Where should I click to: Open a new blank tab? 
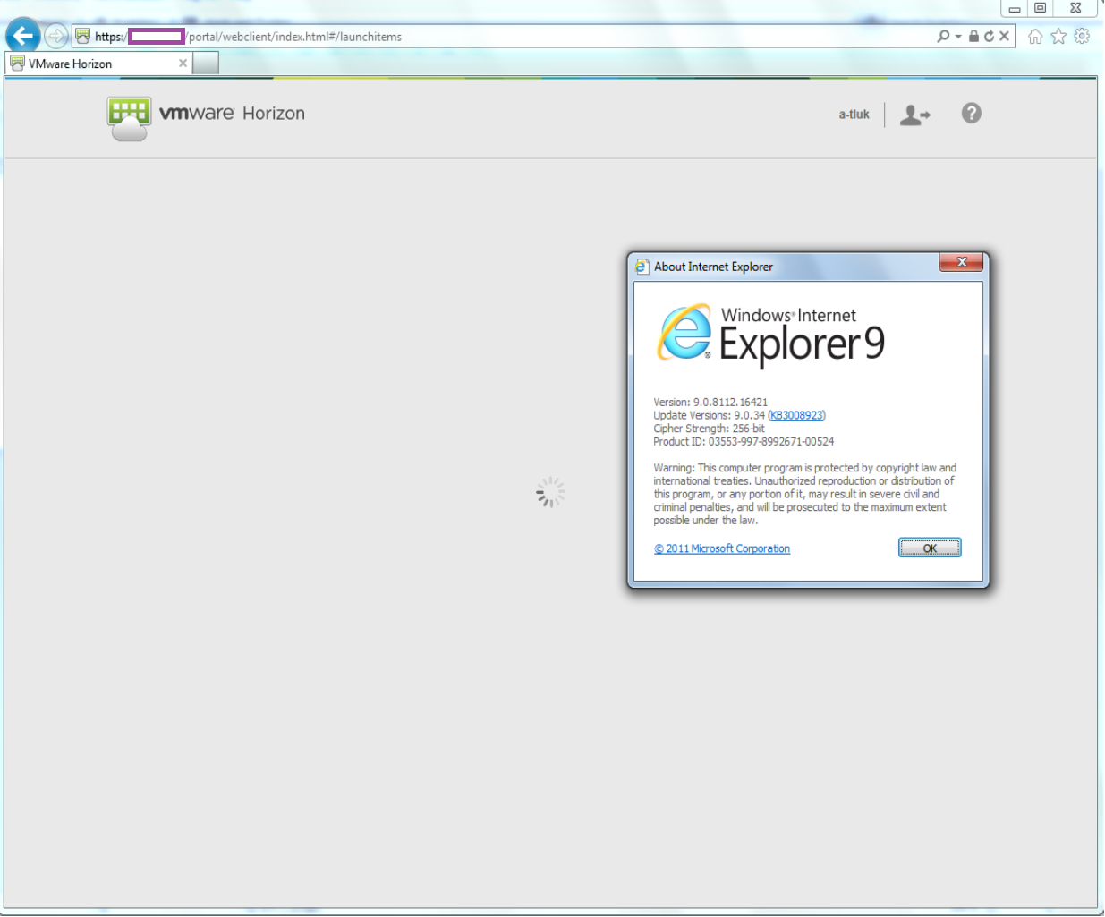coord(206,64)
